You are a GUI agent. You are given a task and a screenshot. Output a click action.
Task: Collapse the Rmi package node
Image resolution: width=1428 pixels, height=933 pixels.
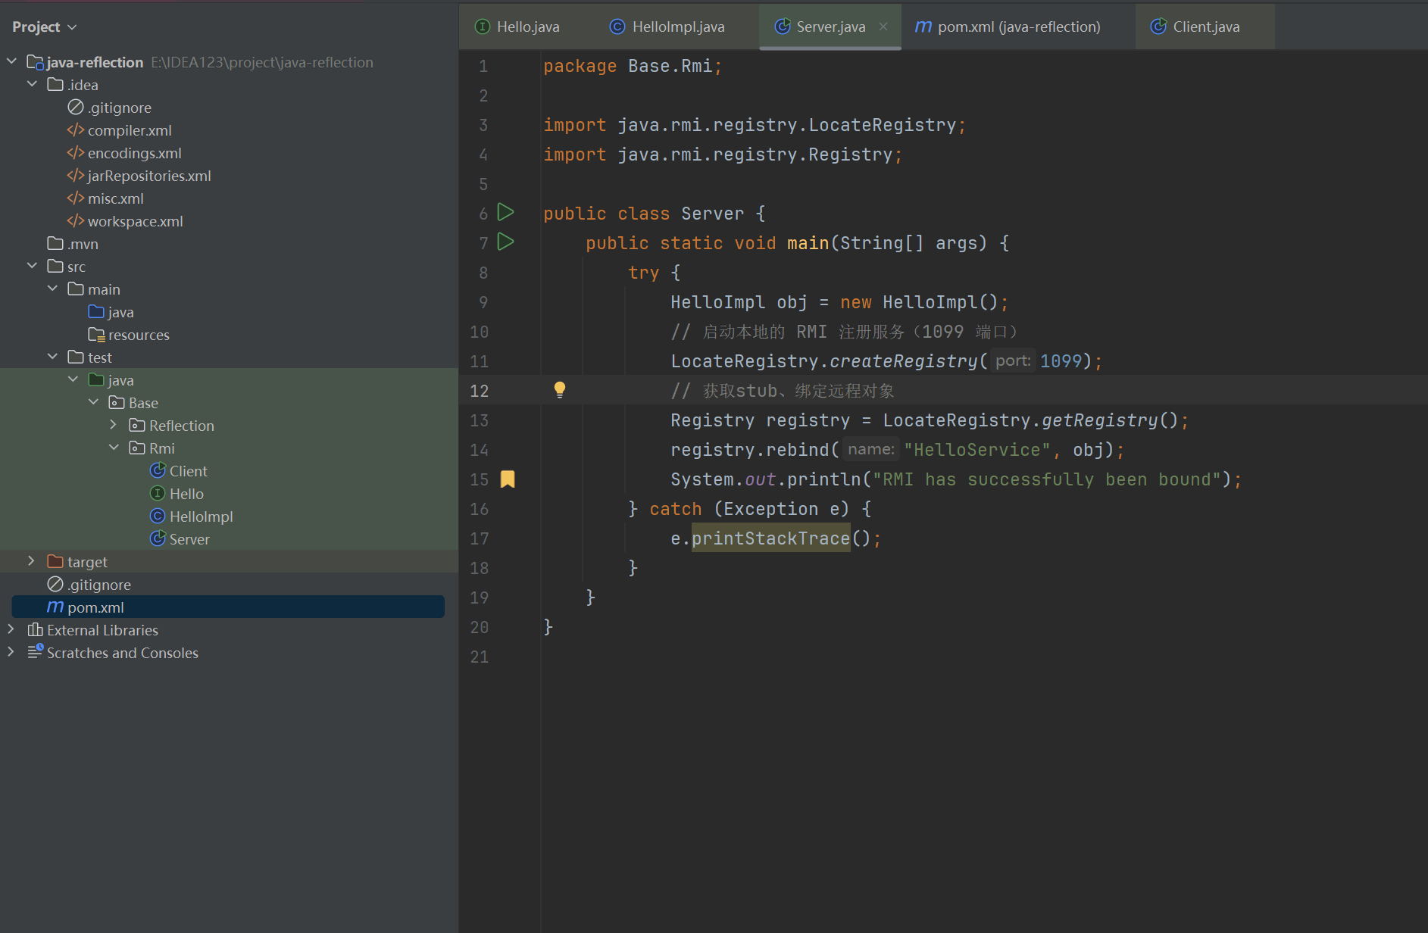[114, 448]
